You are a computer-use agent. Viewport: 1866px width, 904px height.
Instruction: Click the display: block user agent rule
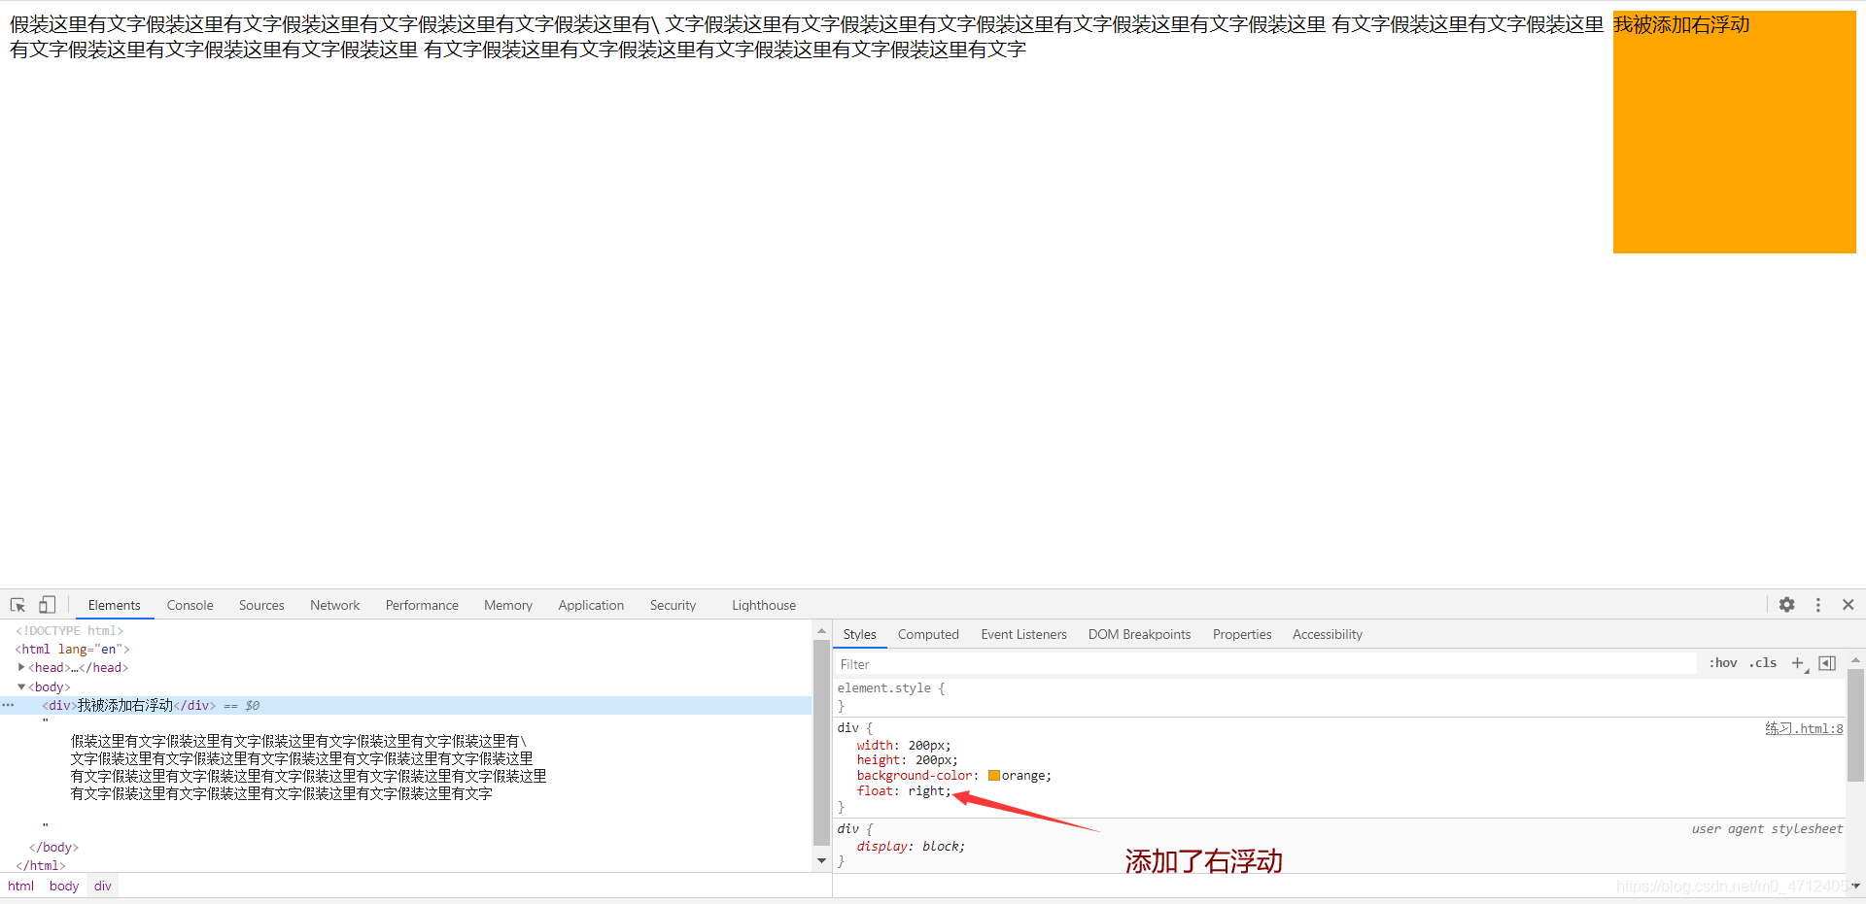911,846
